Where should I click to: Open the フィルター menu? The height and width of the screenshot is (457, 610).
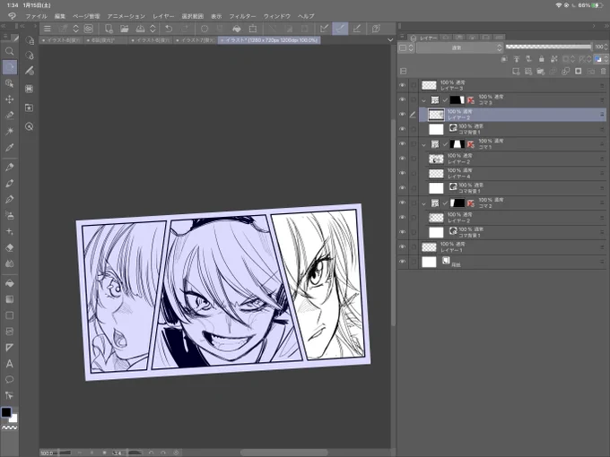pyautogui.click(x=242, y=16)
